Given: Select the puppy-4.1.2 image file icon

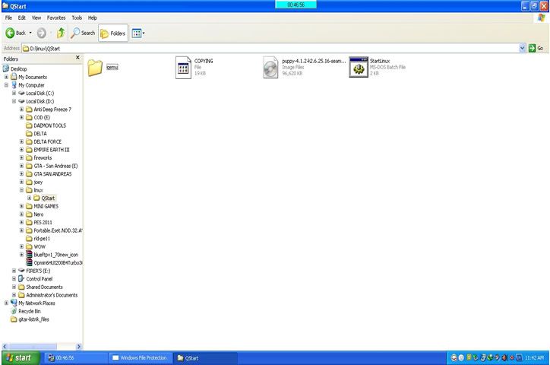Looking at the screenshot, I should [x=270, y=68].
